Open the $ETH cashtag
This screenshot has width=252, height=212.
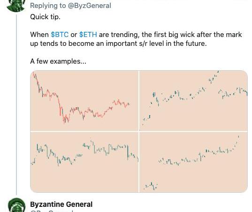(88, 35)
